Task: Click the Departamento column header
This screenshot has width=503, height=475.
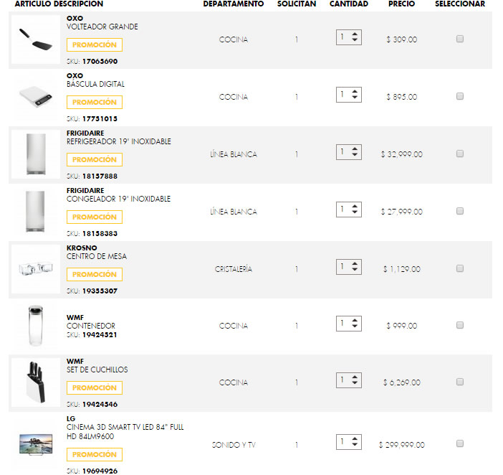Action: (x=234, y=4)
